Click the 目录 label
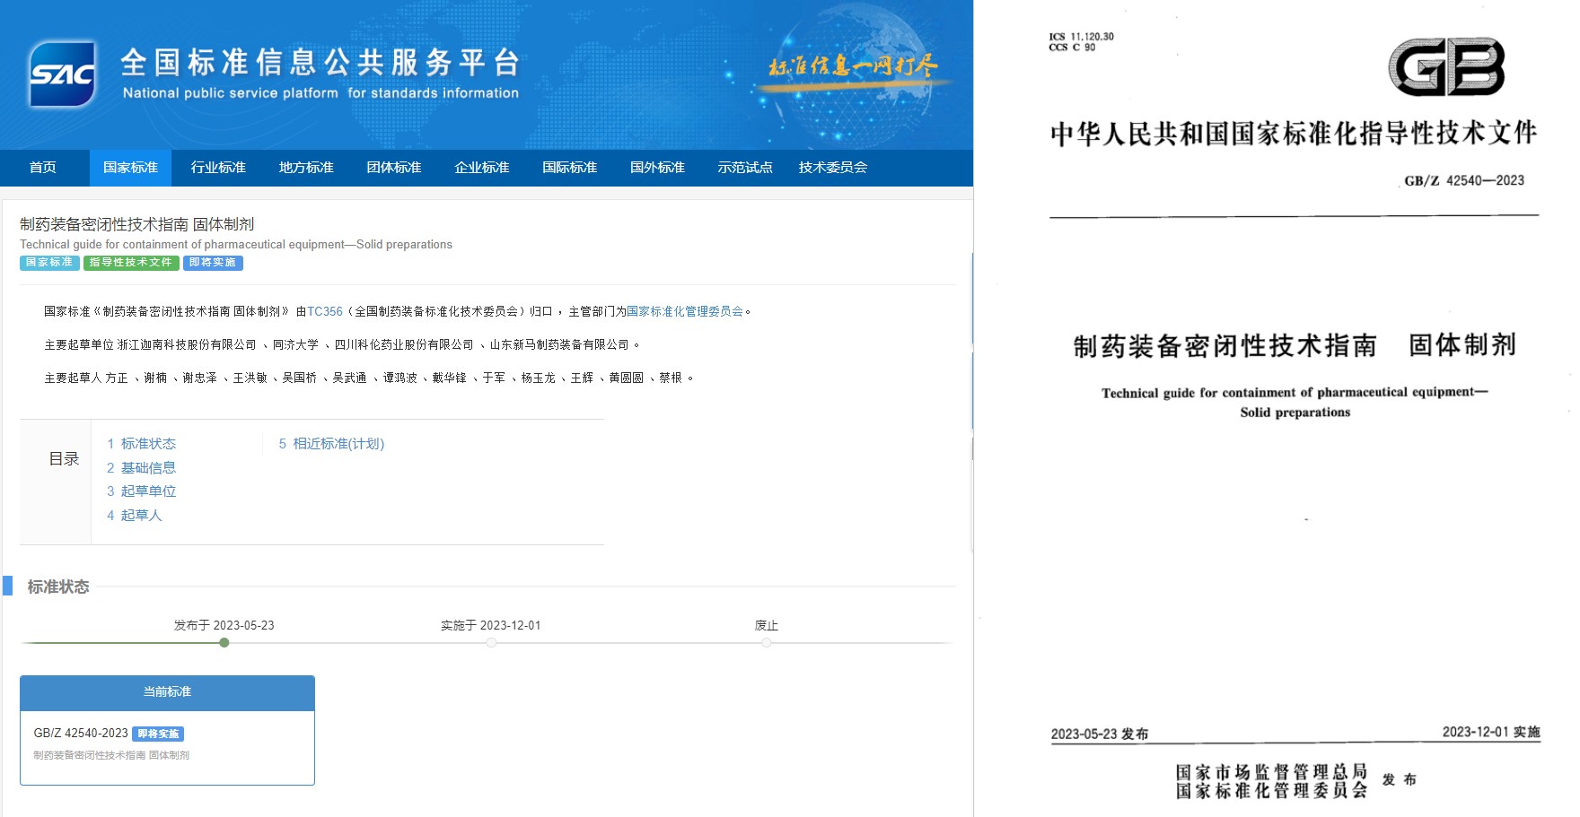 point(64,459)
